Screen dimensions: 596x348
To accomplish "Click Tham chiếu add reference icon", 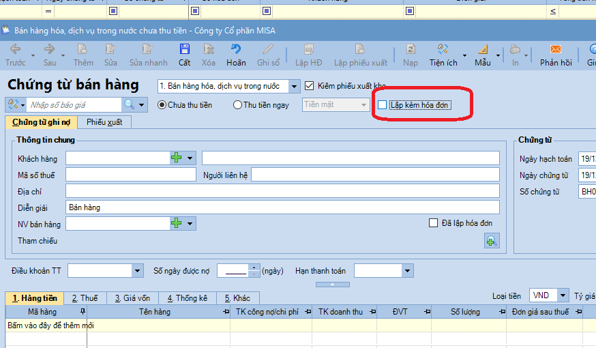I will pos(492,241).
